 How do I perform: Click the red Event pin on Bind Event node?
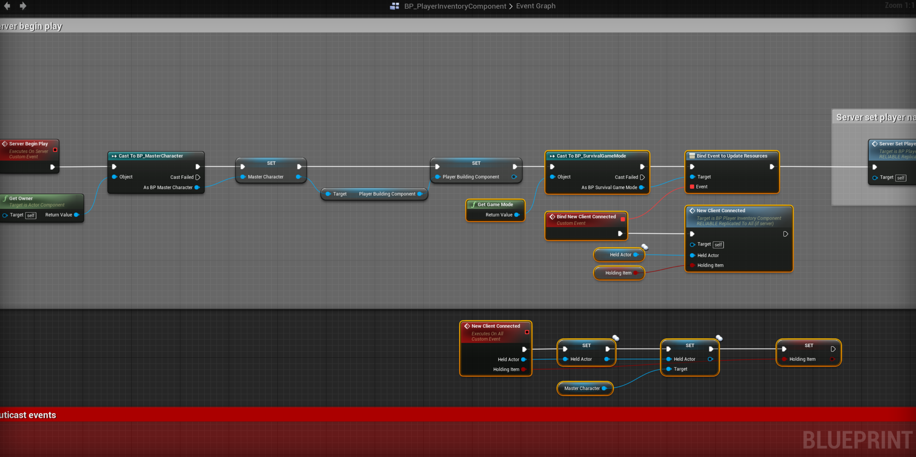(692, 187)
